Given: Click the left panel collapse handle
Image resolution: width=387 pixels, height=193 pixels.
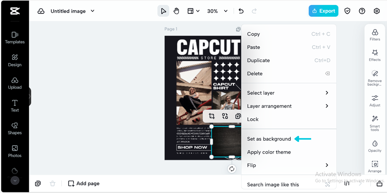Looking at the screenshot, I should (x=30, y=96).
